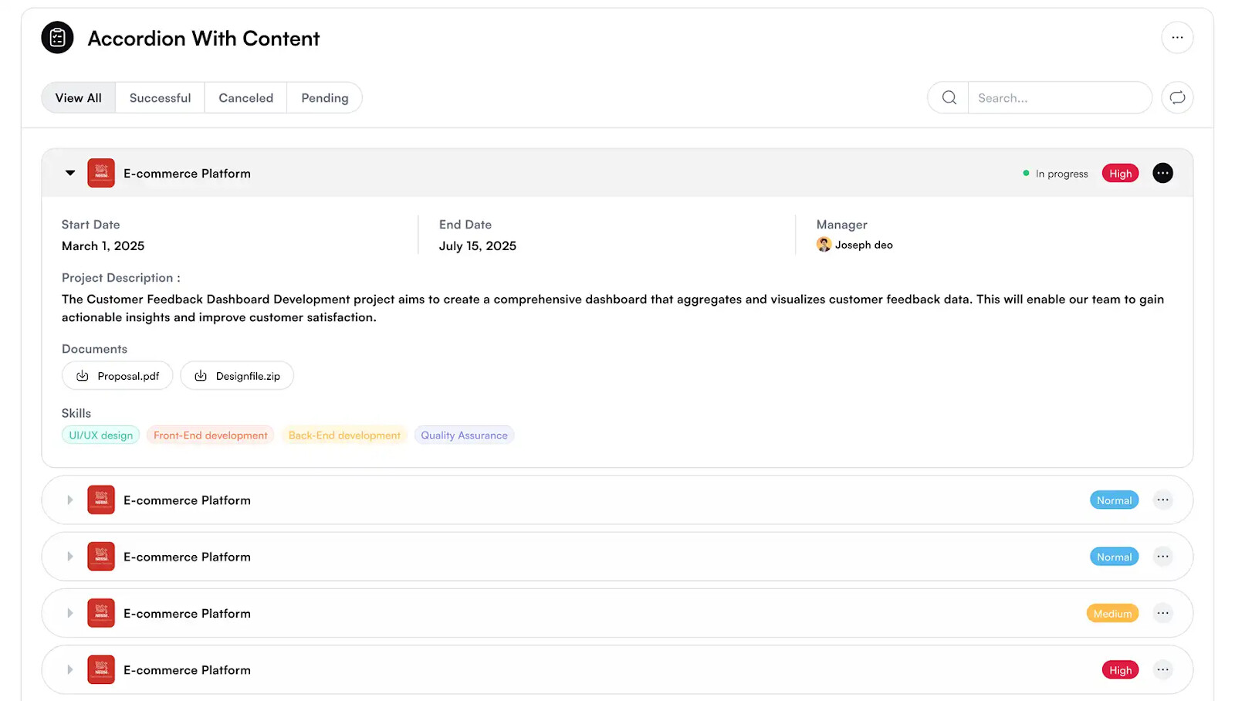Open more options on the Medium priority row
This screenshot has width=1235, height=701.
[x=1162, y=614]
